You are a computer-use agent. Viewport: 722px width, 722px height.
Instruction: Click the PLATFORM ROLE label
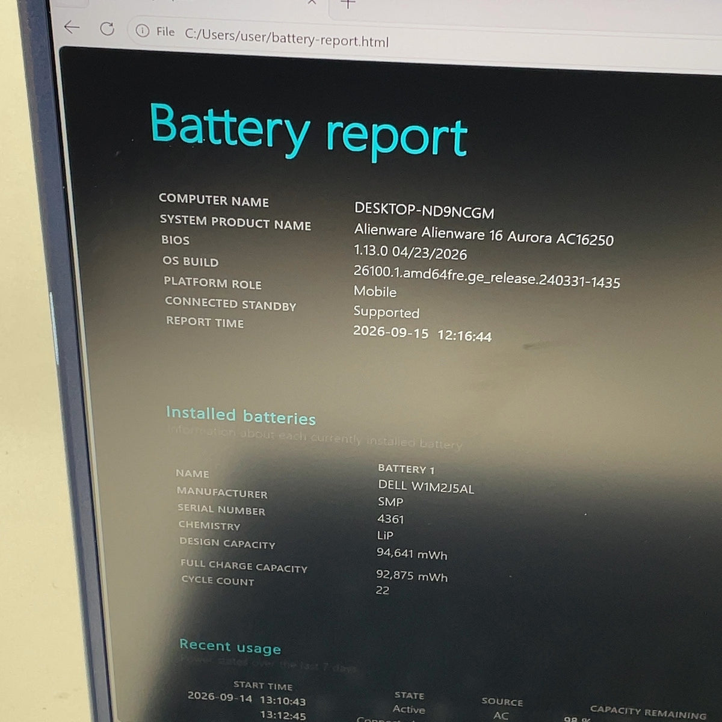click(x=212, y=283)
